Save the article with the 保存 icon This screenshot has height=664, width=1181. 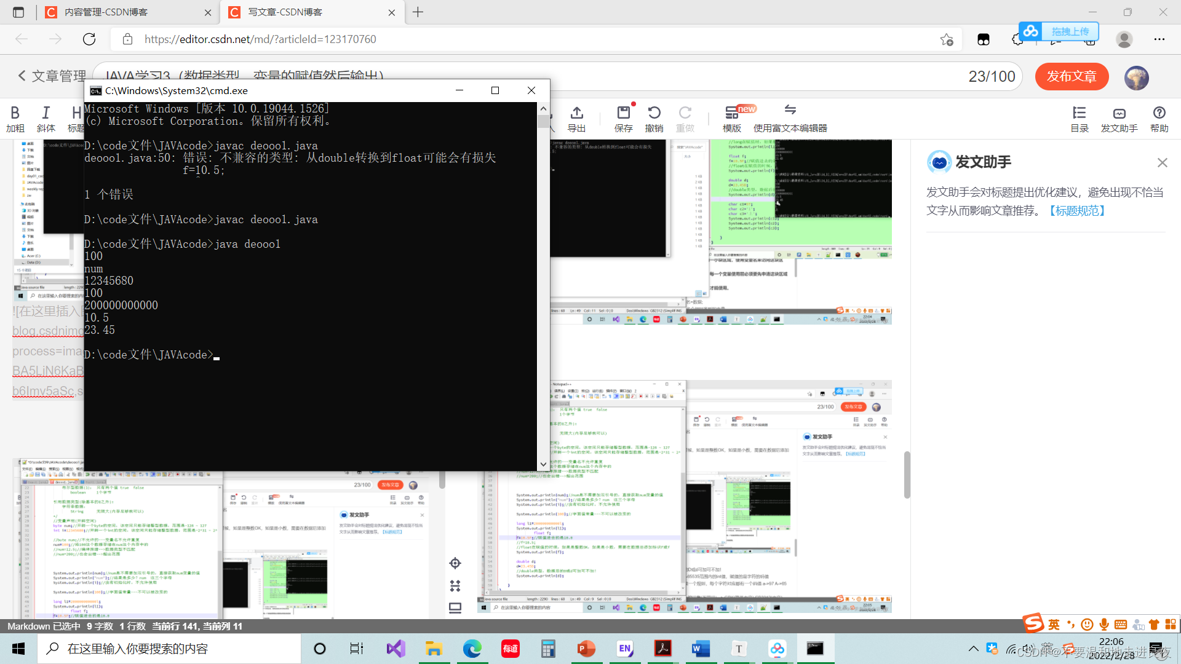pos(623,119)
